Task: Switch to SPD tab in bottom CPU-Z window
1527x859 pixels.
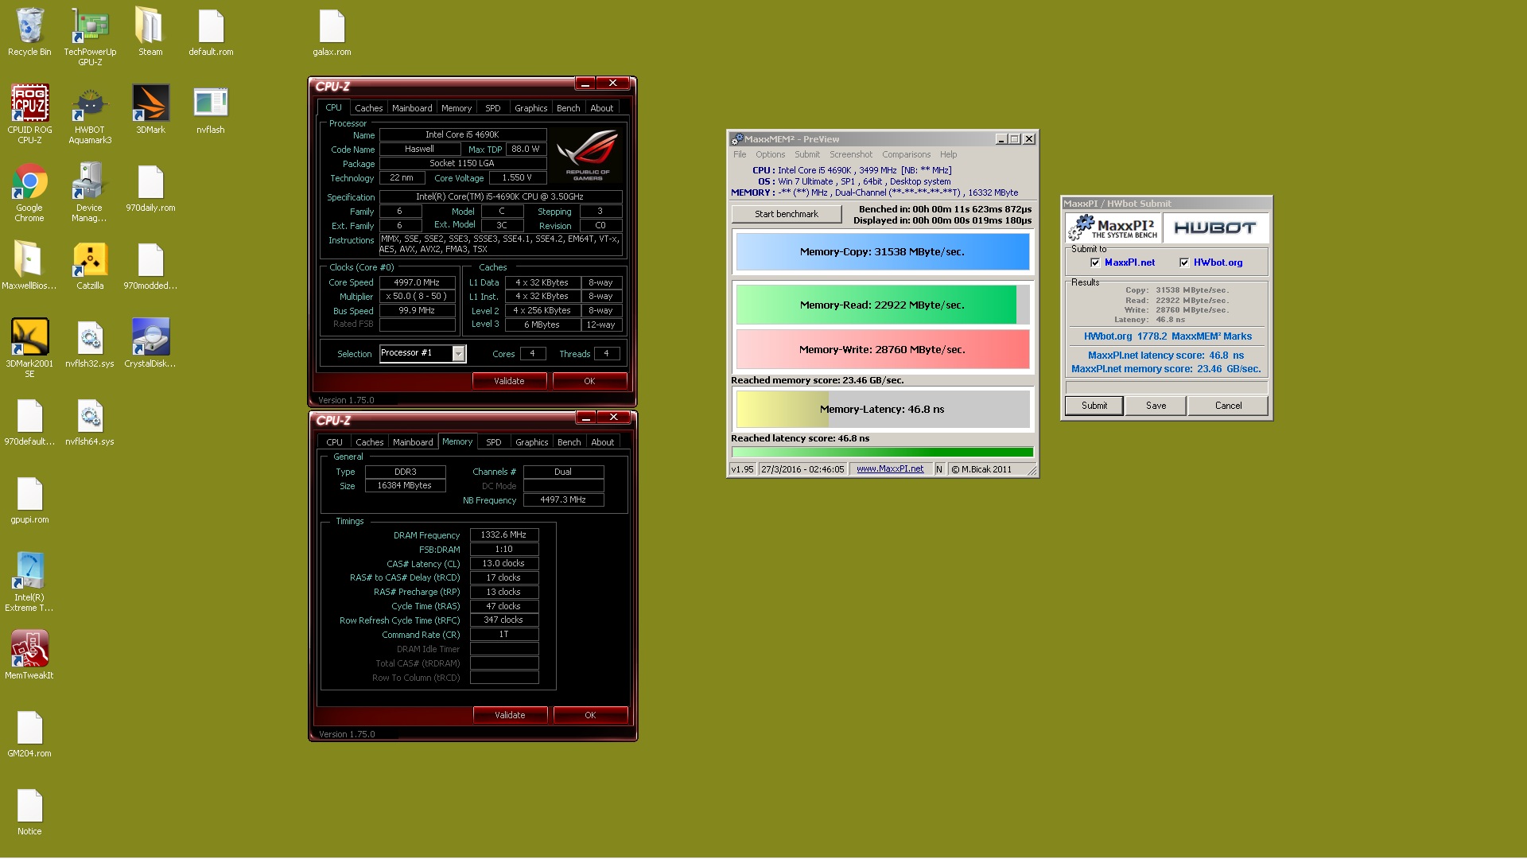Action: click(494, 442)
